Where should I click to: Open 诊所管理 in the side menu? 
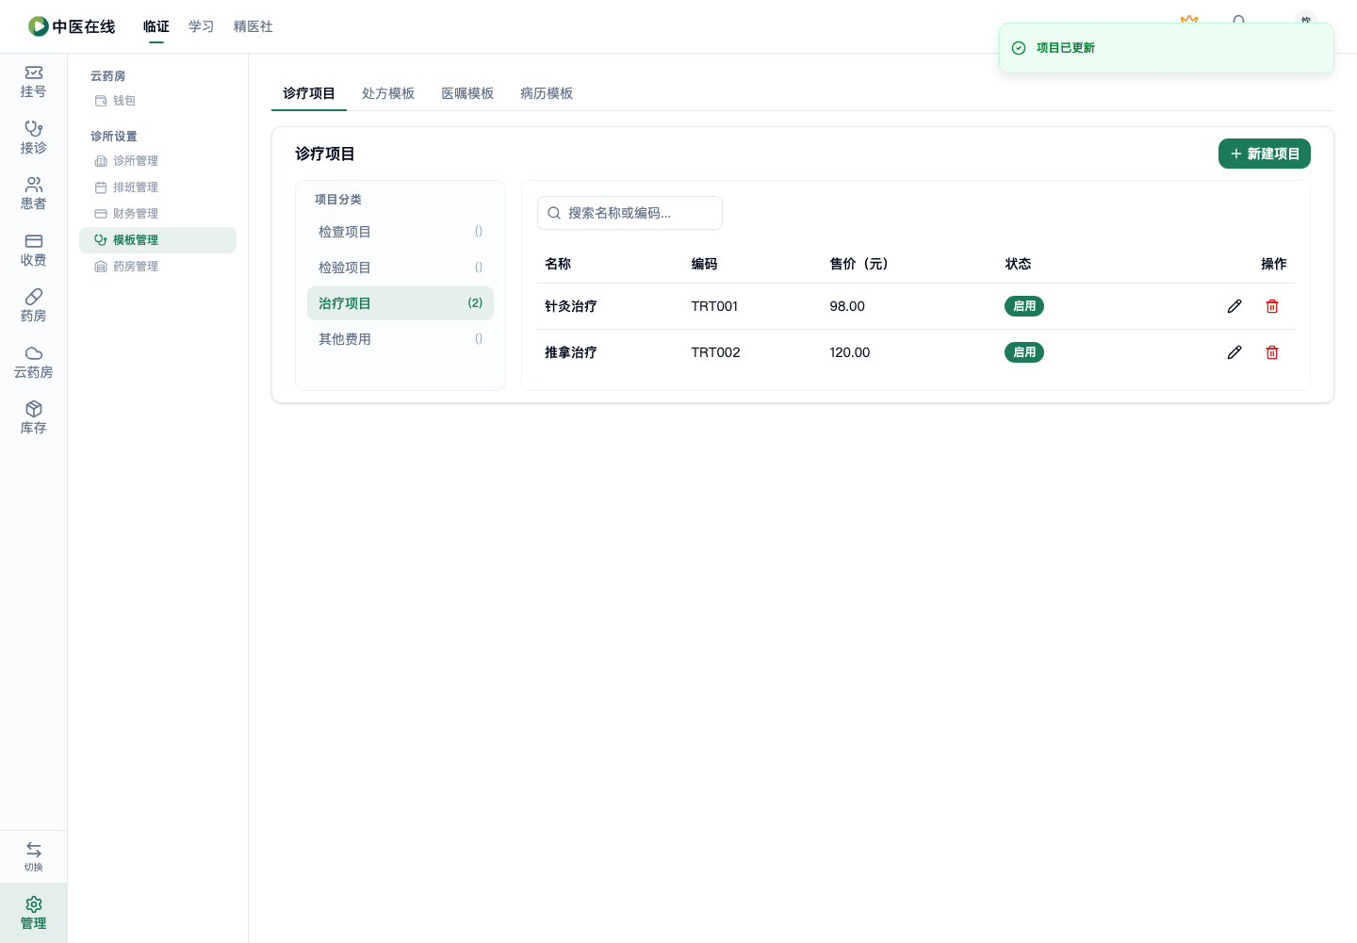[x=157, y=161]
